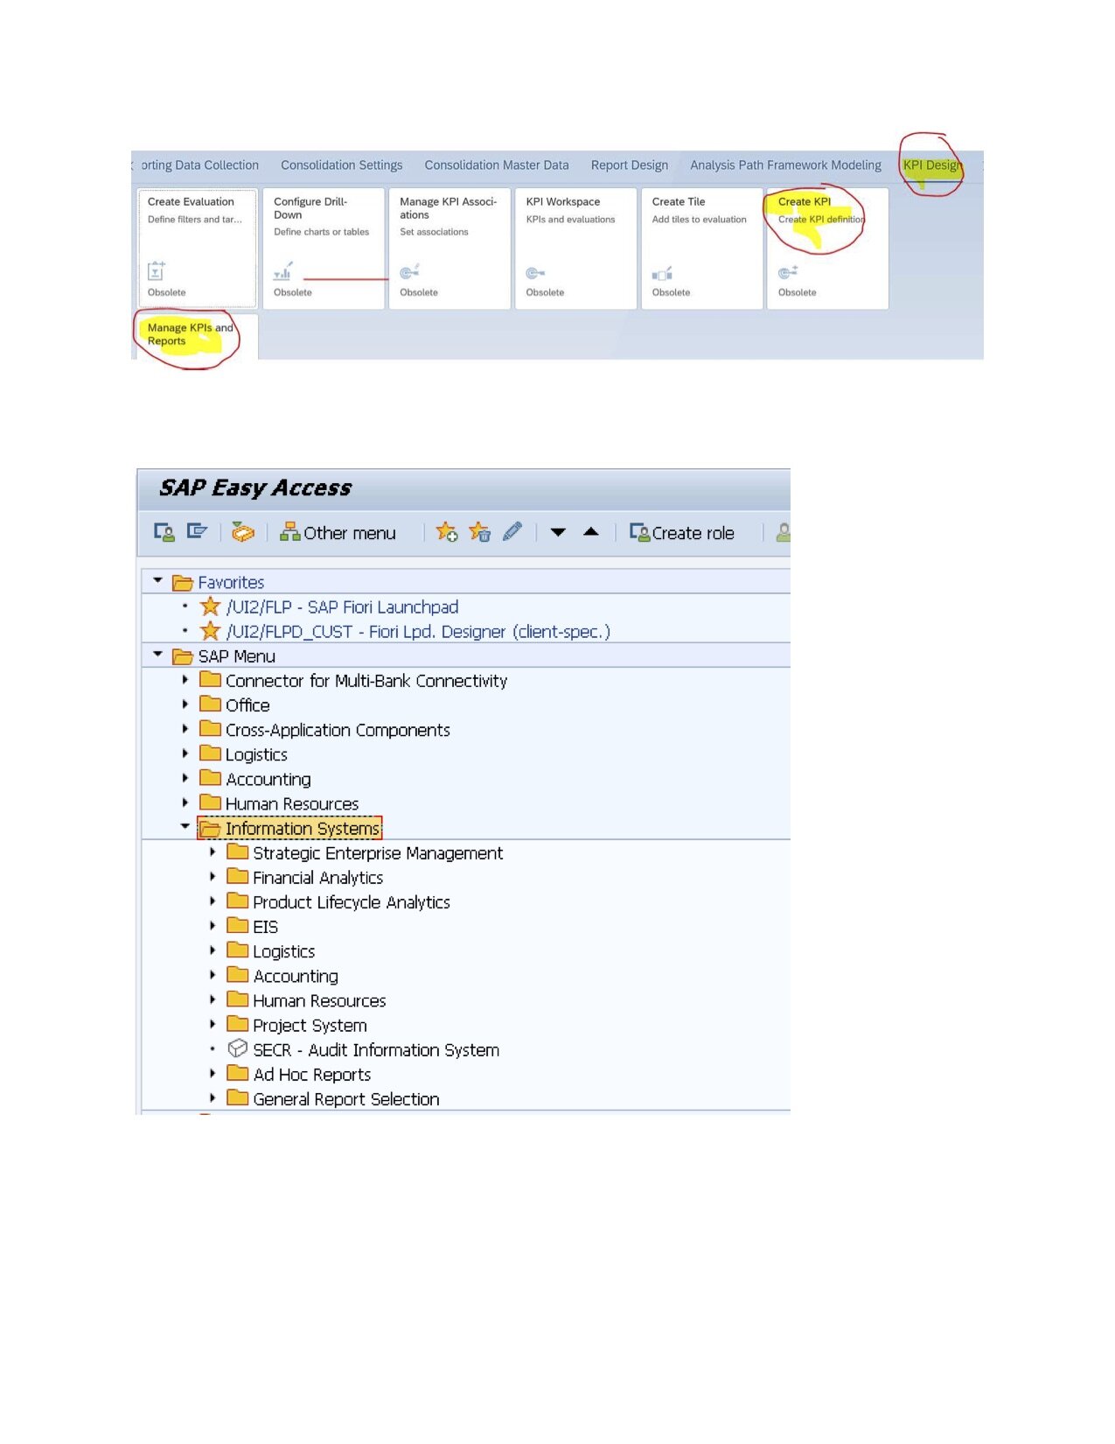Click star icon of Fiori Lpd. Designer favorite
Screen dimensions: 1115x1444
210,630
